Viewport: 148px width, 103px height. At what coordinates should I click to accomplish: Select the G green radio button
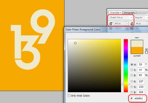pyautogui.click(x=132, y=87)
